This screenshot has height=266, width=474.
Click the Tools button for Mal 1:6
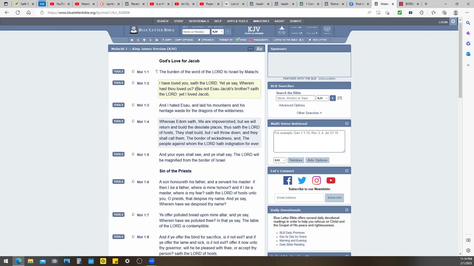point(118,182)
